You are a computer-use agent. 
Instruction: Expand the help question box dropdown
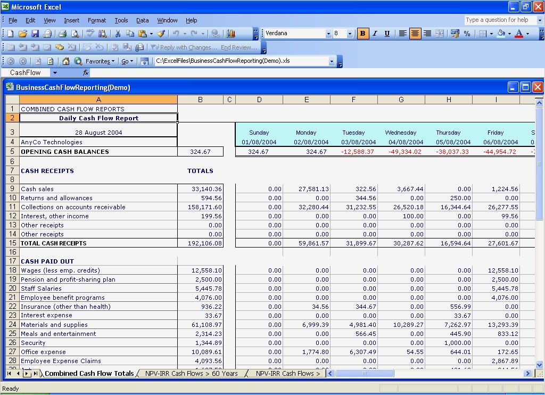point(540,20)
